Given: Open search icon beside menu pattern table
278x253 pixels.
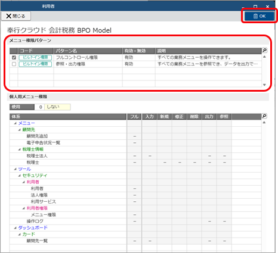Looking at the screenshot, I should tap(264, 51).
